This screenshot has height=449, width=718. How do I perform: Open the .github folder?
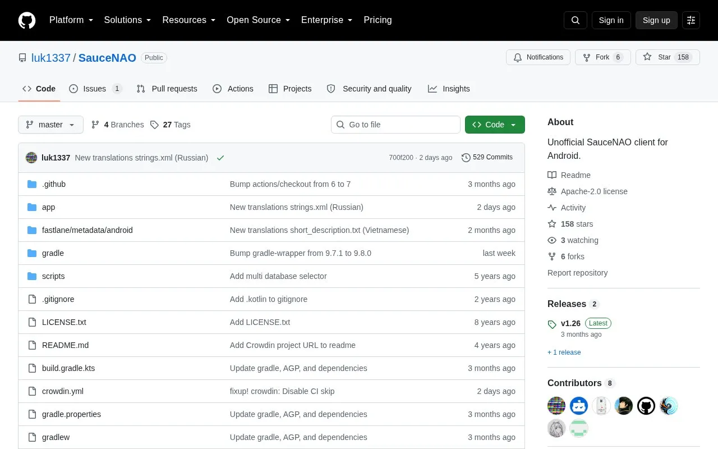click(x=54, y=184)
